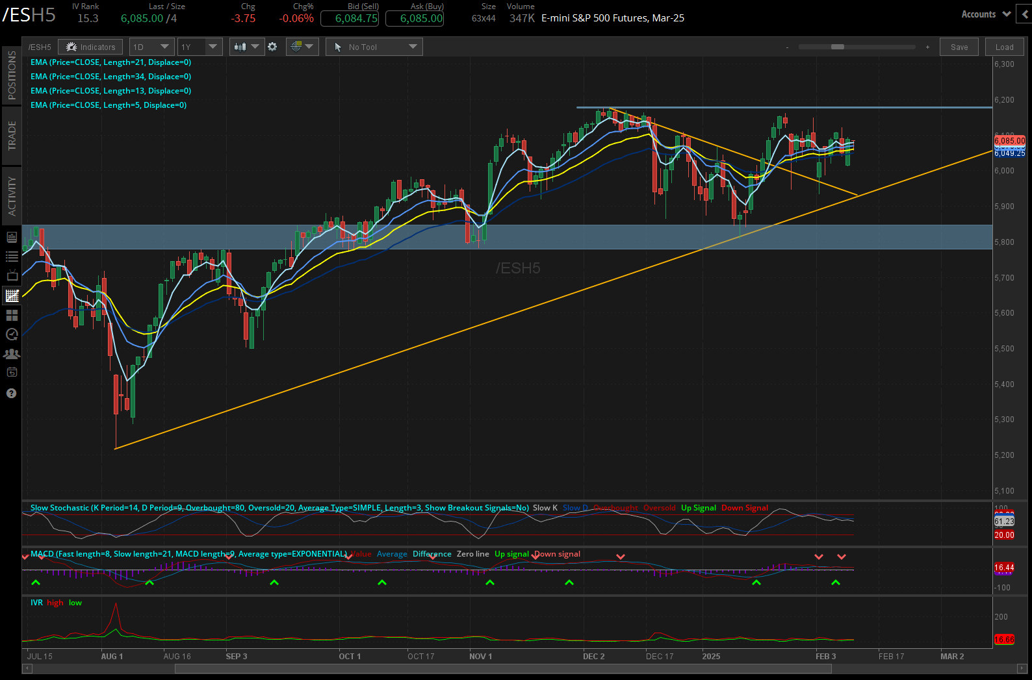Click the Chg% -0.06% value
Screen dimensions: 1032x680
click(296, 18)
